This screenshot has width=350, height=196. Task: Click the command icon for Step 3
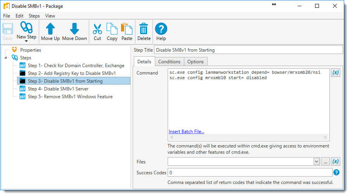click(23, 81)
